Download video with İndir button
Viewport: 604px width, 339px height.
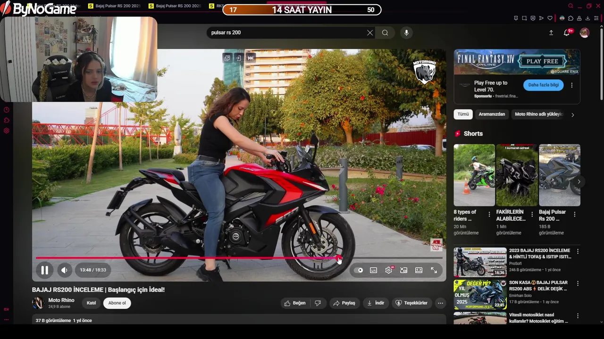(376, 303)
